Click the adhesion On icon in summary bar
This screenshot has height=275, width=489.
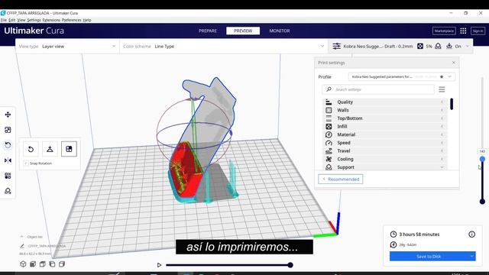pyautogui.click(x=449, y=46)
